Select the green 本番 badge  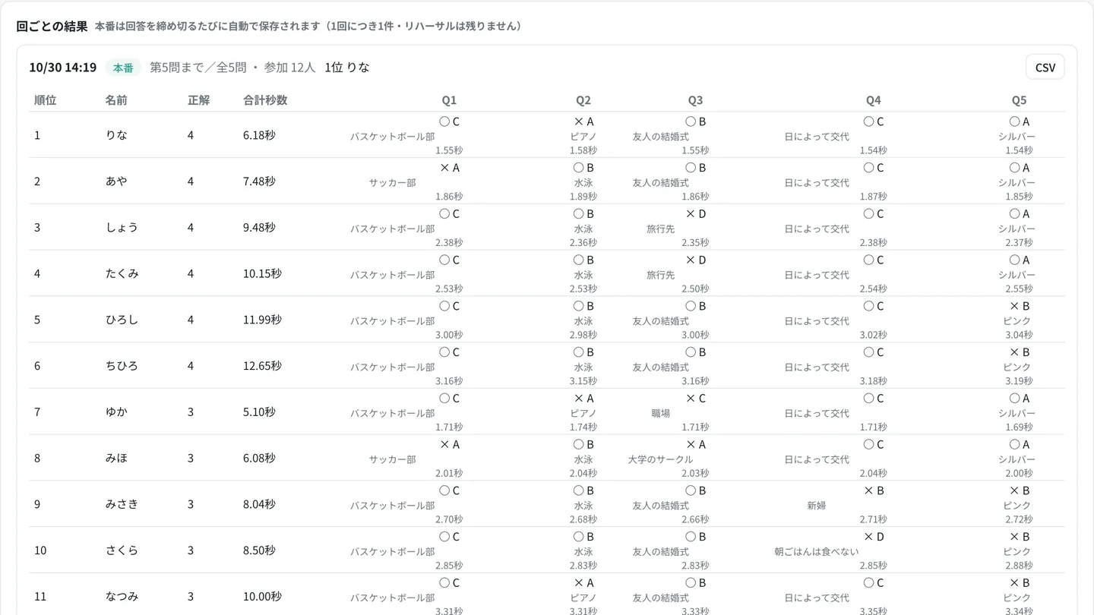pos(123,68)
